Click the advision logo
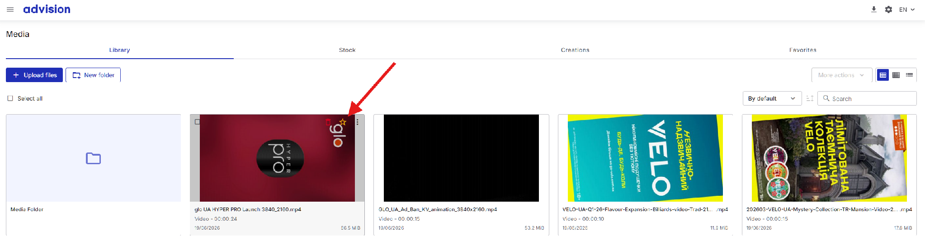This screenshot has width=925, height=240. coord(47,9)
